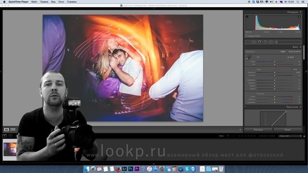Open Finder from the Dock

(87, 169)
